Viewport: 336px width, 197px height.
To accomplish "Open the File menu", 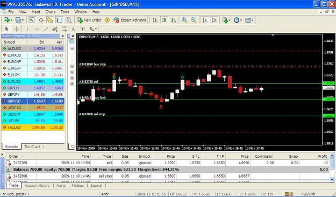I will click(11, 12).
